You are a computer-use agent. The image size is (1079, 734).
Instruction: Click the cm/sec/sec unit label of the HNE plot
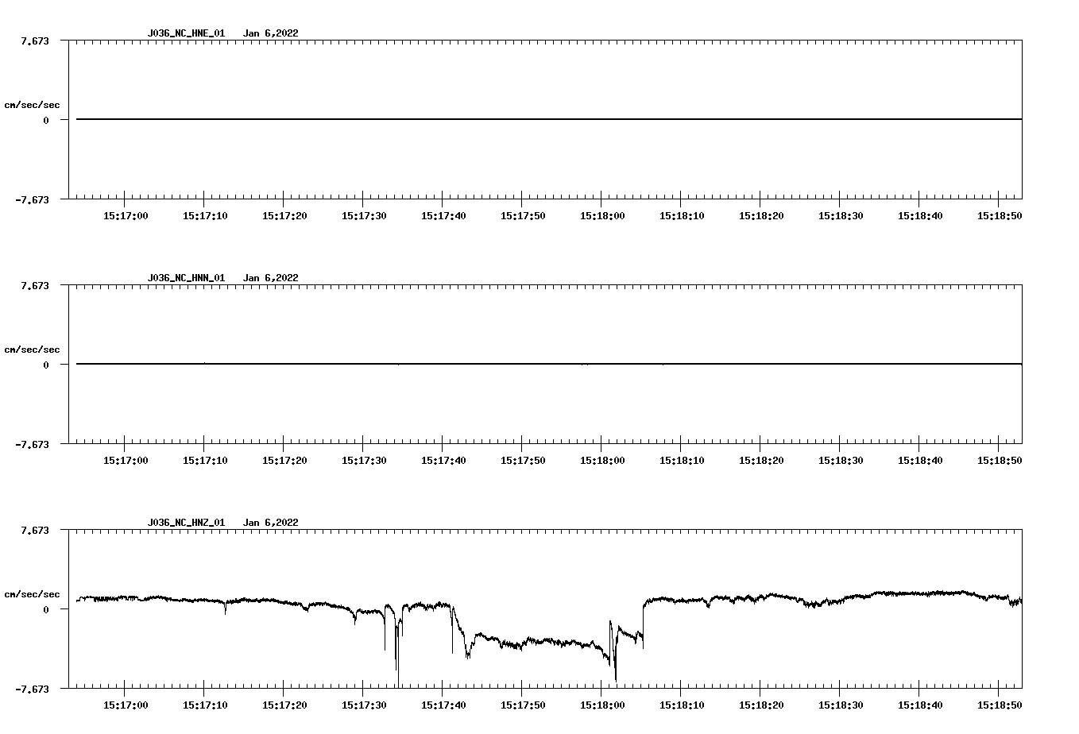pyautogui.click(x=32, y=105)
